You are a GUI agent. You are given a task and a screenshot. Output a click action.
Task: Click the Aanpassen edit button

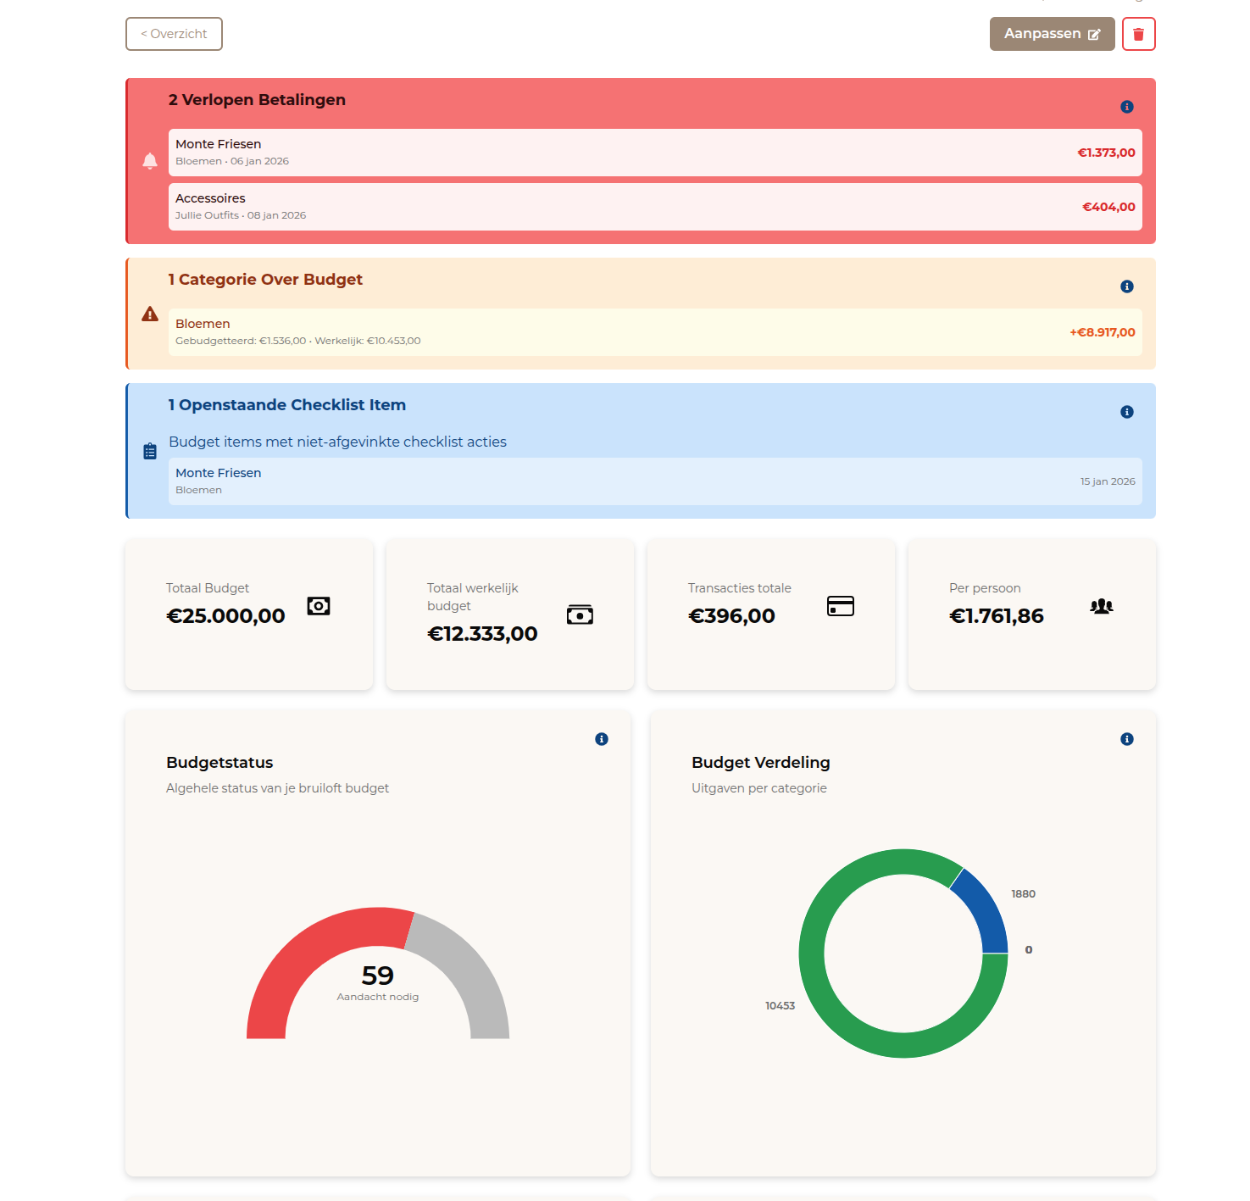click(x=1052, y=34)
